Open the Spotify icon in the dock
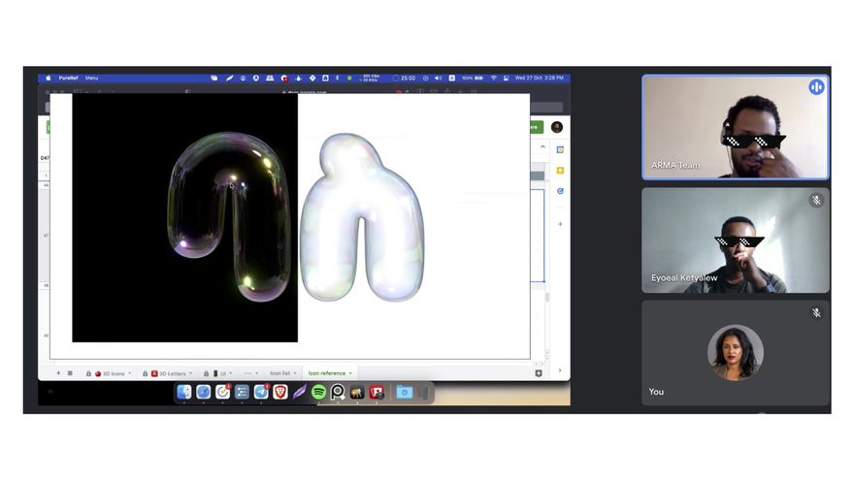The width and height of the screenshot is (854, 480). (x=318, y=392)
